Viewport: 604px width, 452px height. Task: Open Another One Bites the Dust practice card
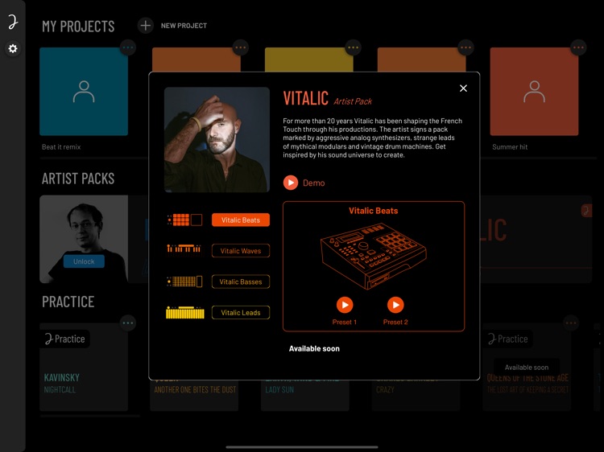[195, 396]
